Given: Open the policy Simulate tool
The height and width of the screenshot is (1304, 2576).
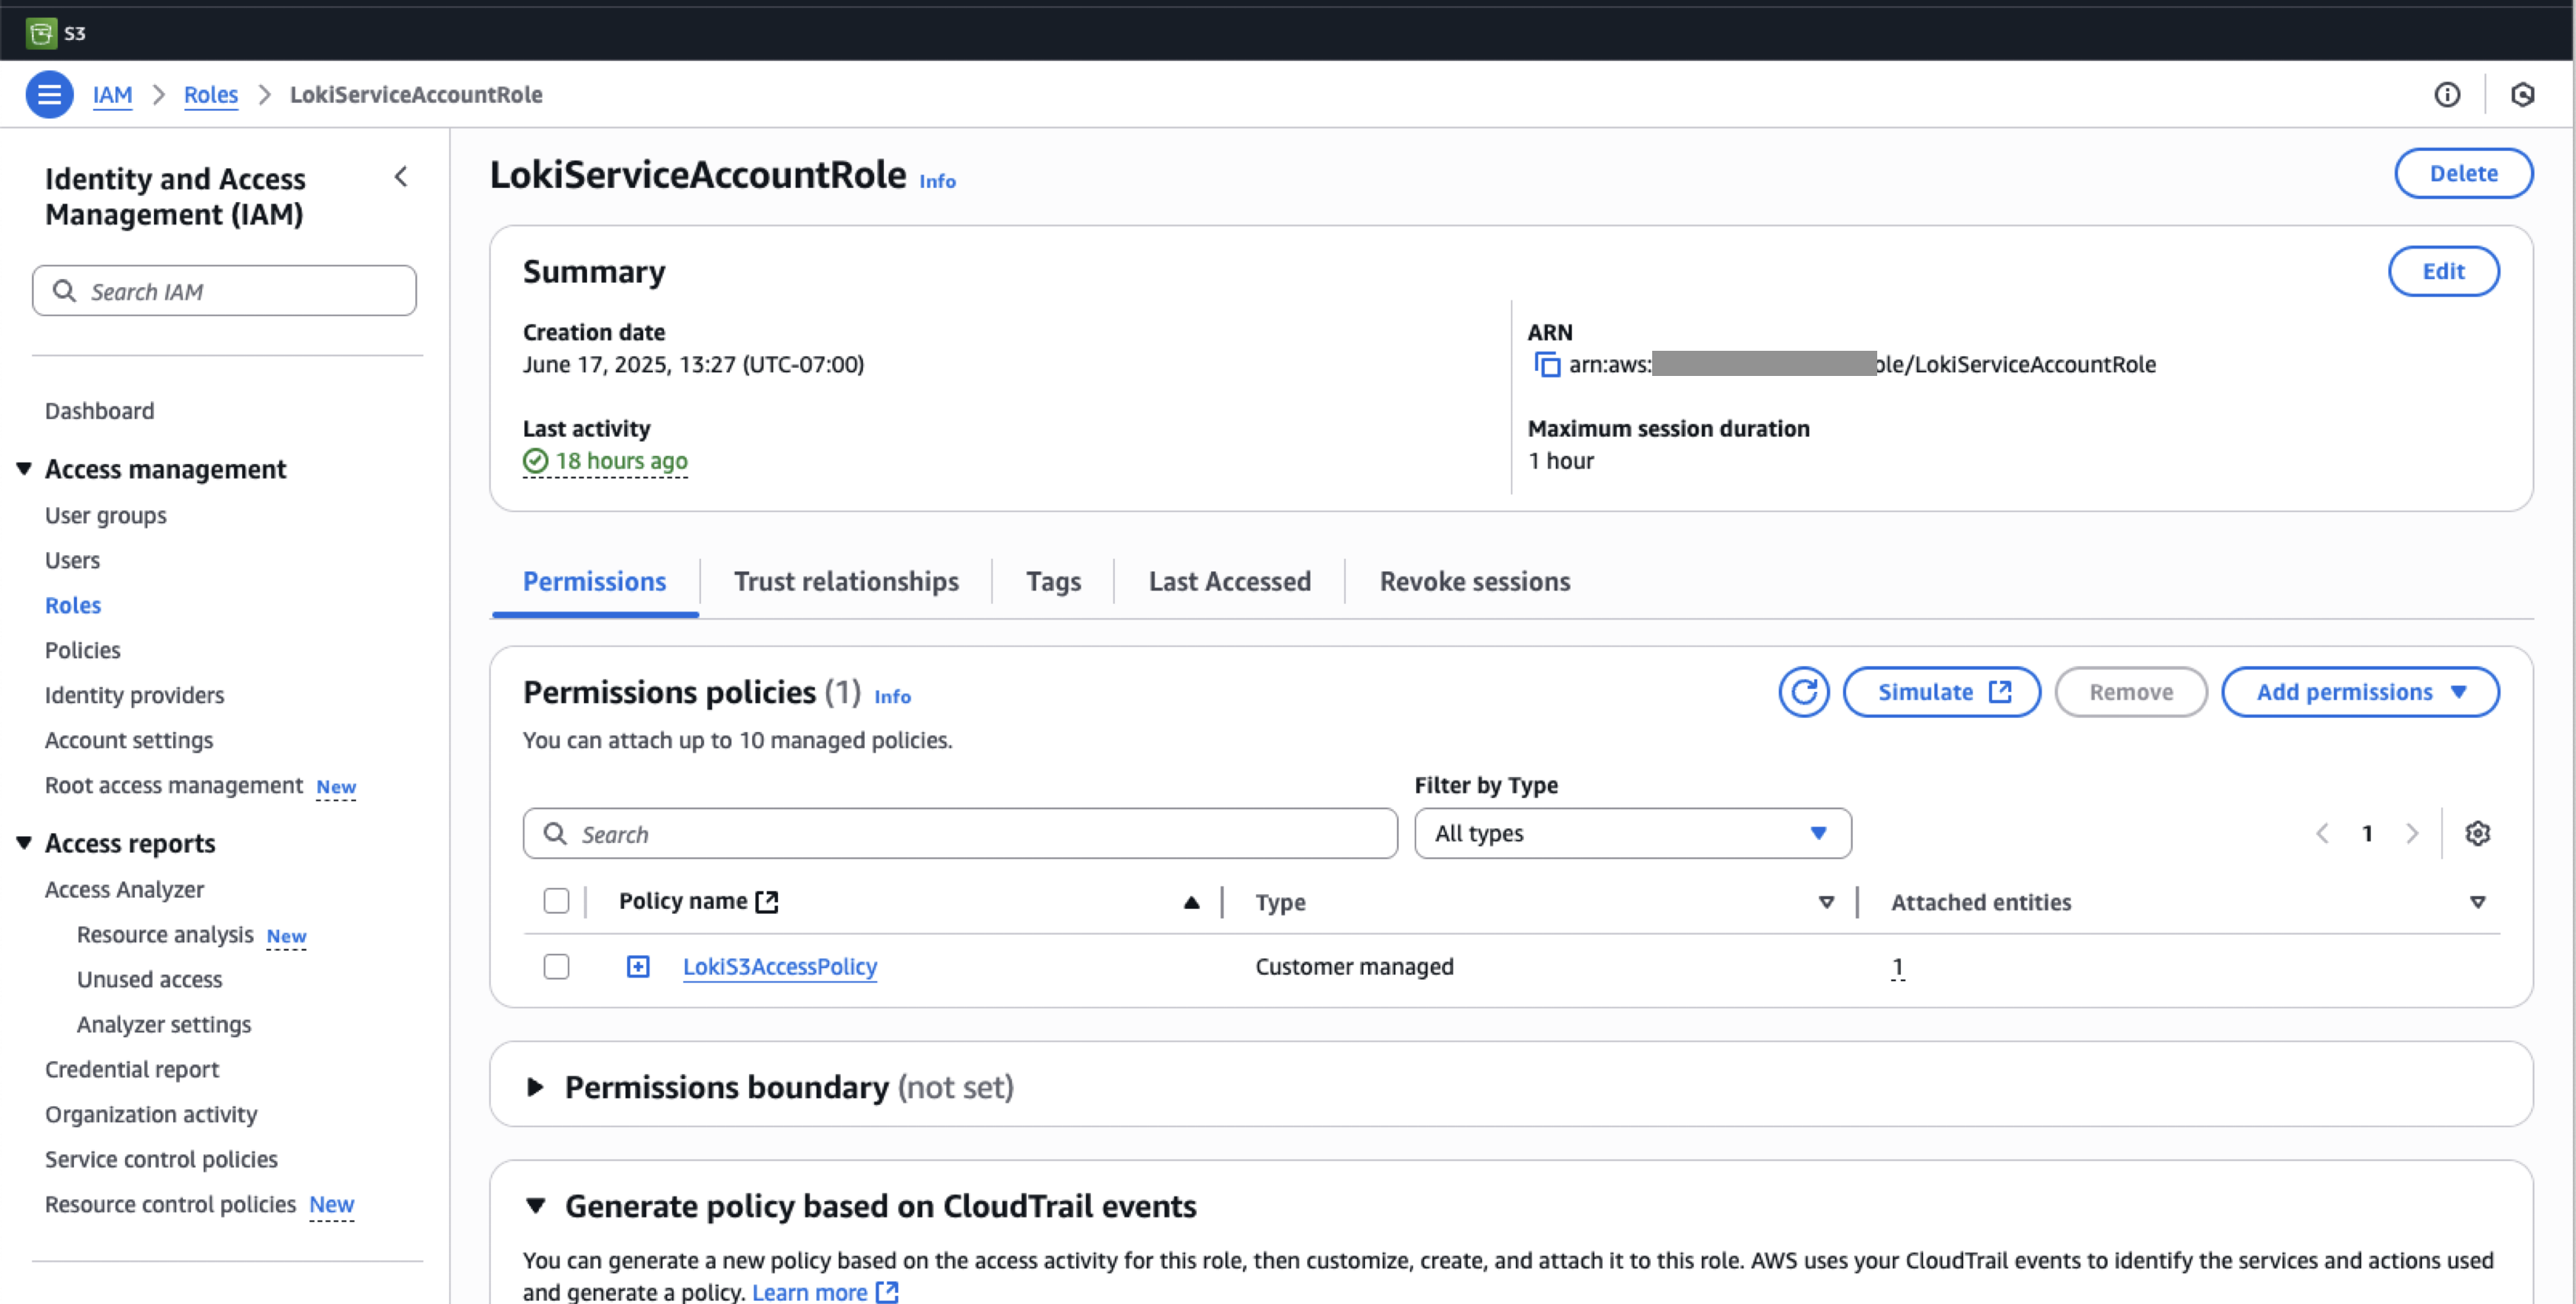Looking at the screenshot, I should [1941, 692].
